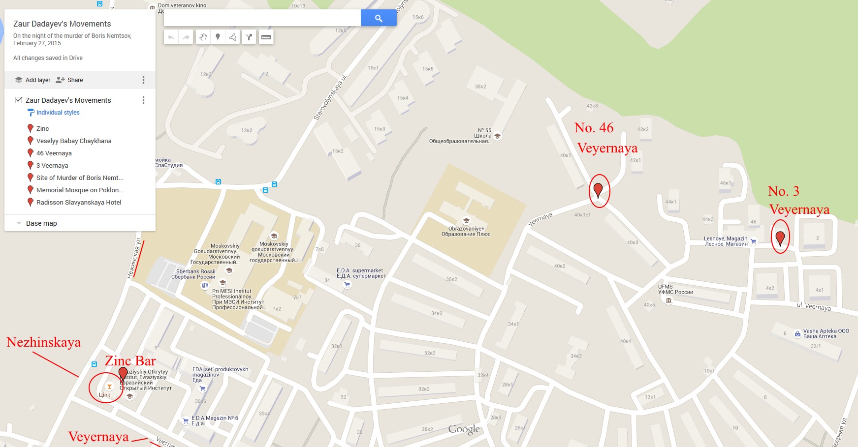
Task: Click the blue search magnifier button
Action: [x=379, y=18]
